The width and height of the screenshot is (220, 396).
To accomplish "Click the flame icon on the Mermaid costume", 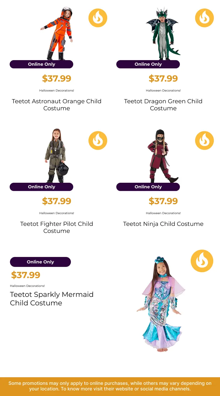I will [202, 261].
